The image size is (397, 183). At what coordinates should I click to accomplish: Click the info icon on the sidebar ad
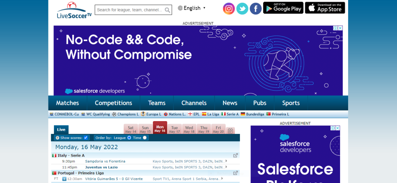click(x=333, y=128)
